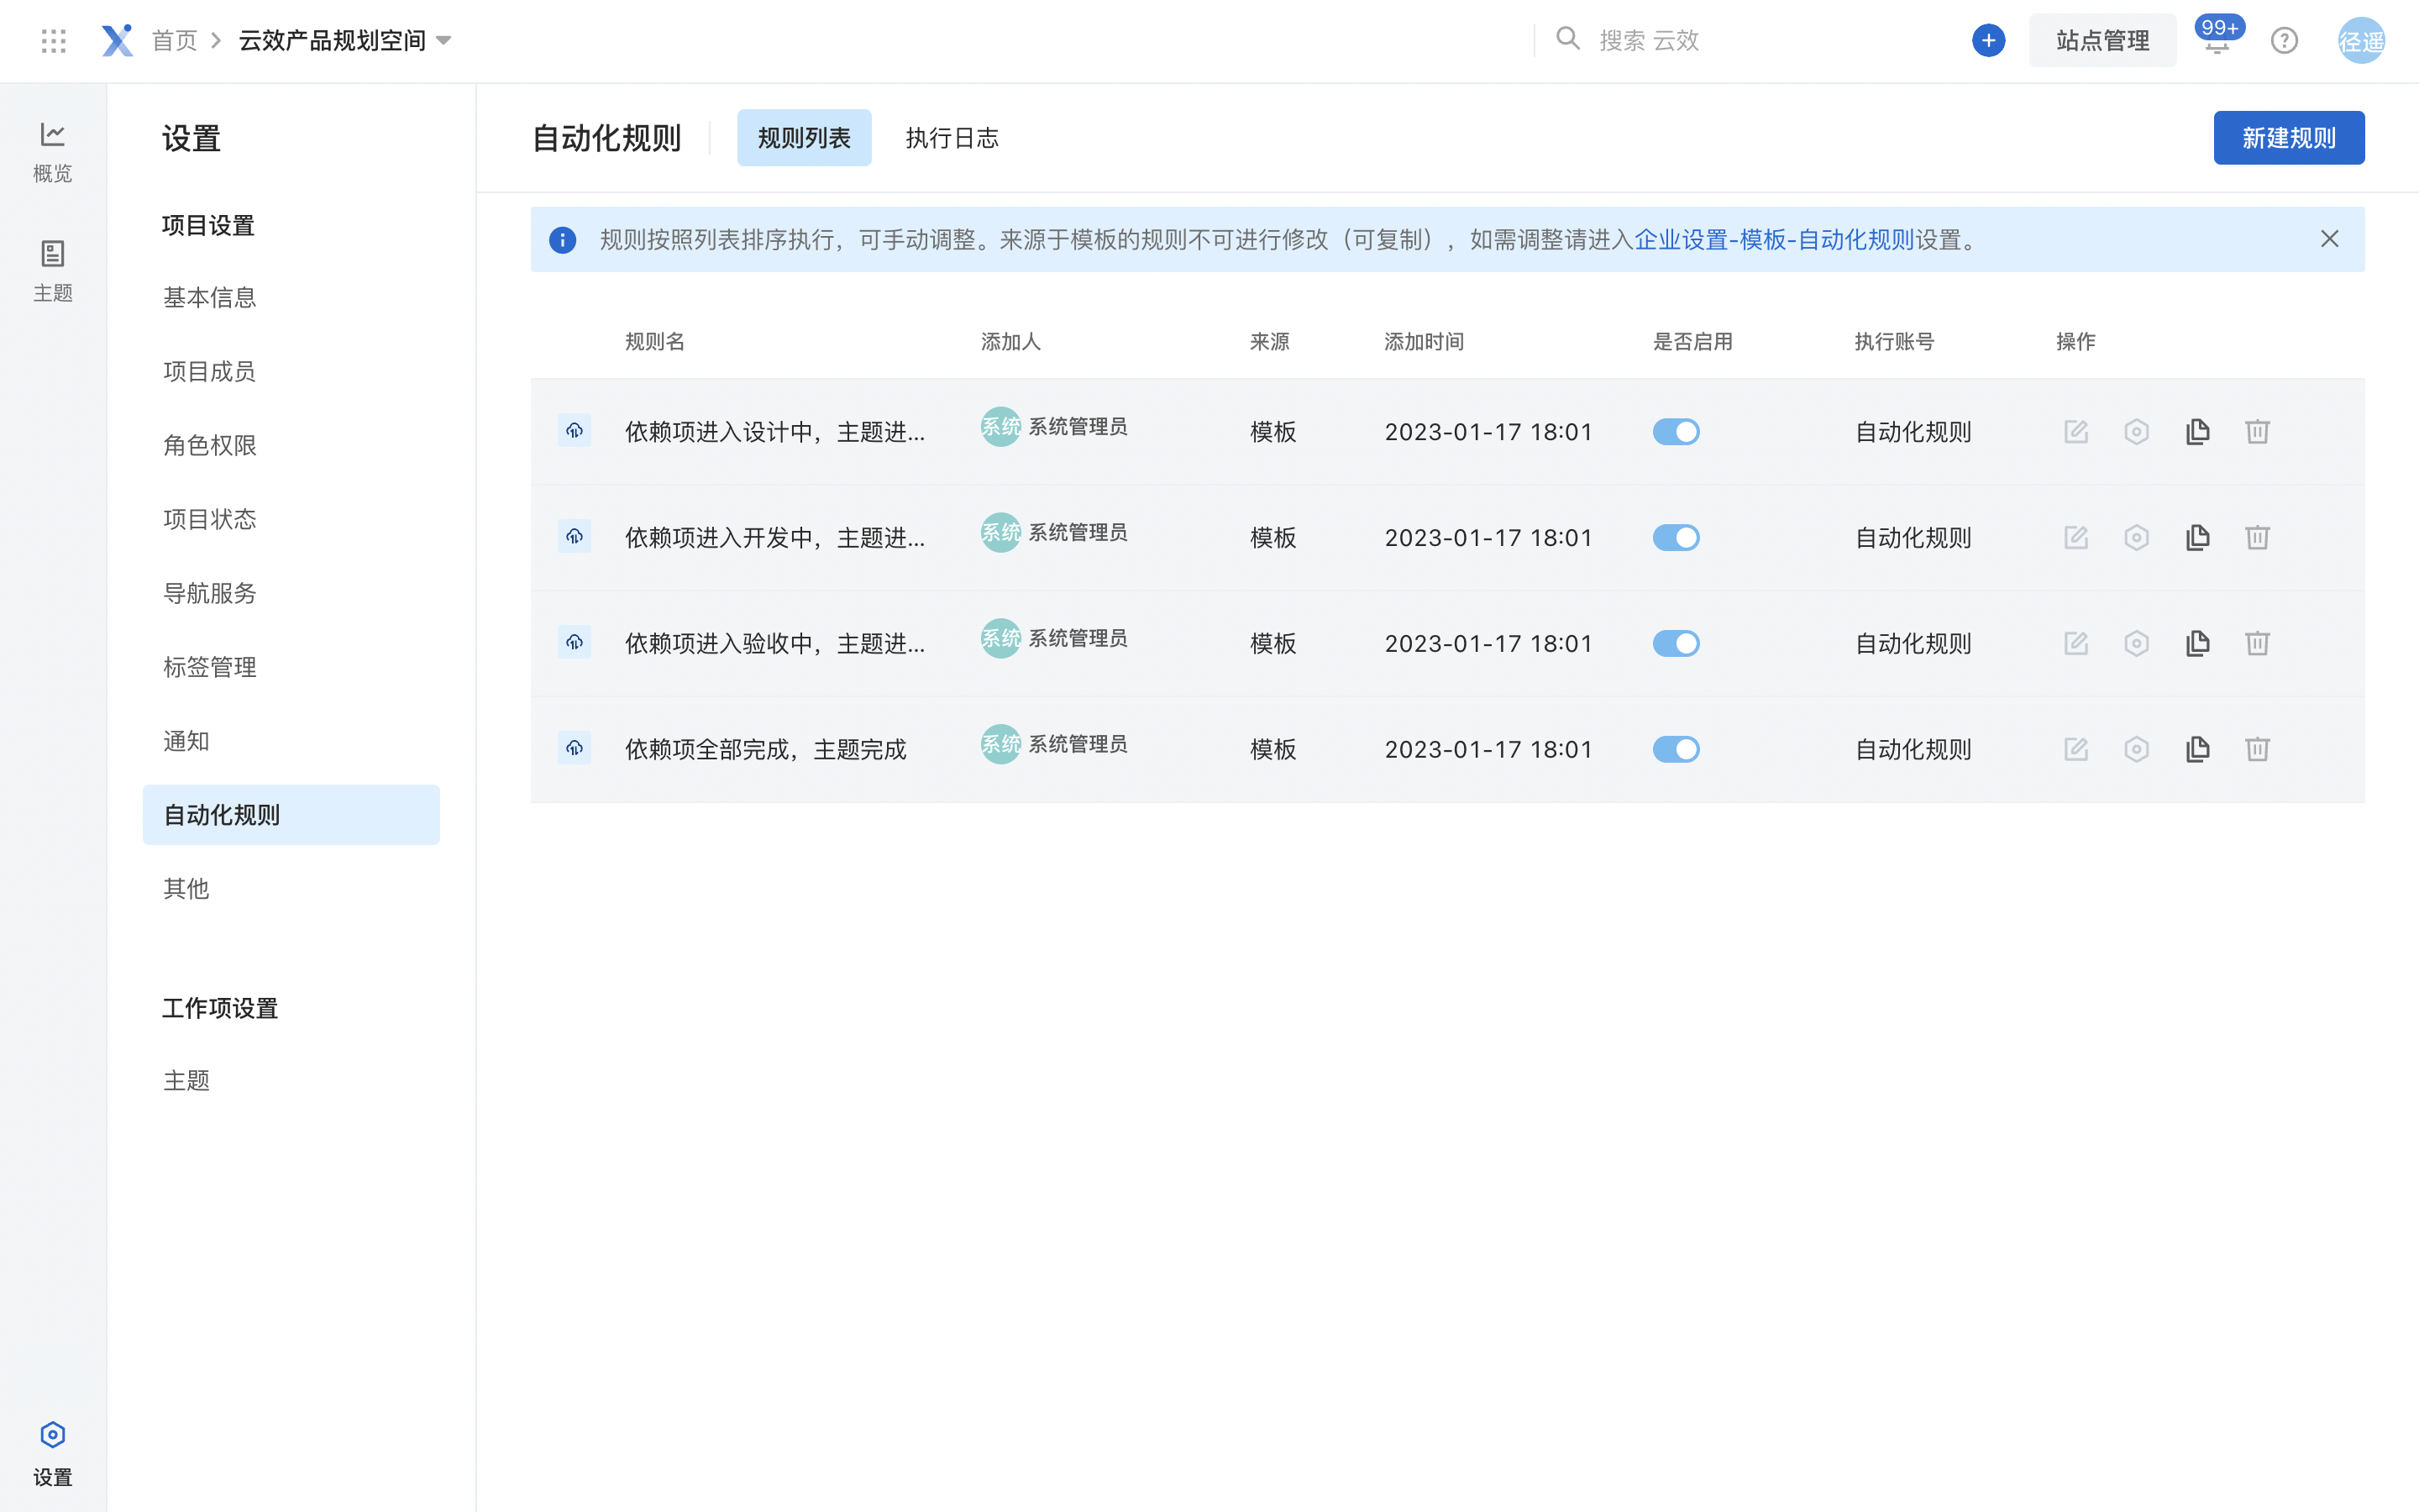
Task: Open settings icon for 依赖项全部完成 rule
Action: click(x=2136, y=750)
